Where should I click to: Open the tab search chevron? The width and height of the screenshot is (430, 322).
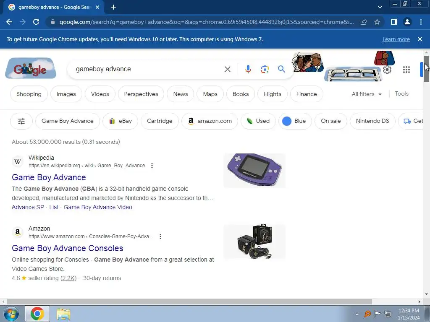click(x=380, y=7)
